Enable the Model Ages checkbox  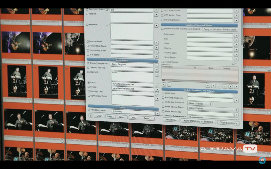pos(163,93)
